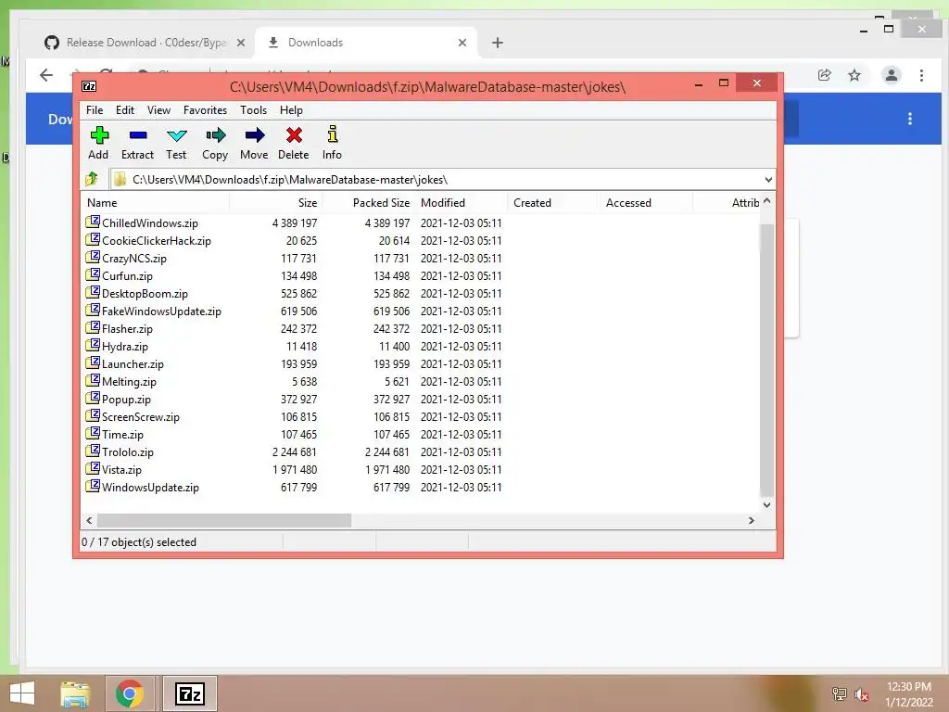The image size is (949, 712).
Task: Select the Trololo.zip archive icon
Action: tap(93, 451)
